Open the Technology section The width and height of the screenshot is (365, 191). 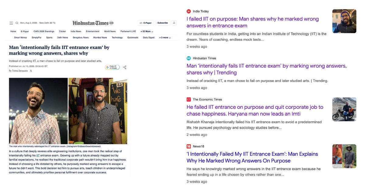pos(117,38)
